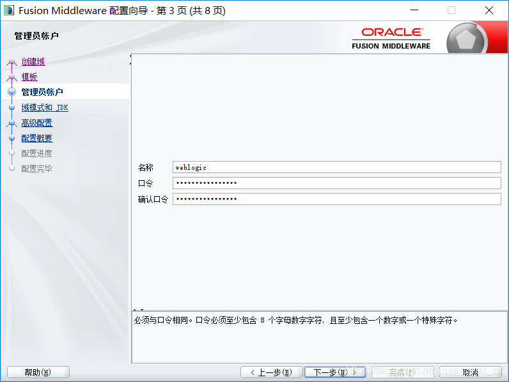The image size is (509, 382).
Task: Click the 完成 button
Action: 402,372
